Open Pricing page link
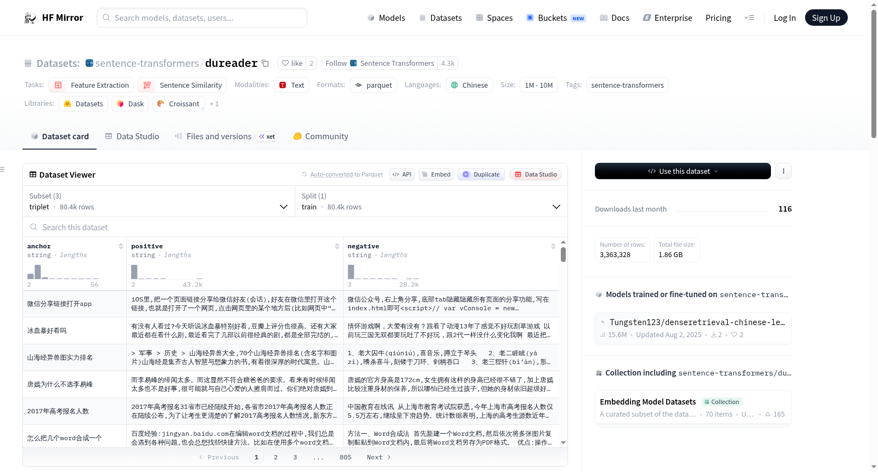878x472 pixels. point(718,18)
